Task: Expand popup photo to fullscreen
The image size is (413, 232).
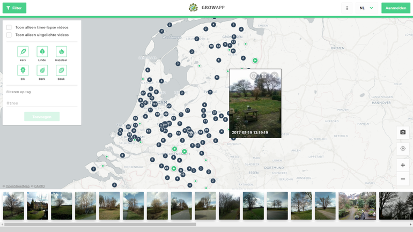Action: coord(264,76)
